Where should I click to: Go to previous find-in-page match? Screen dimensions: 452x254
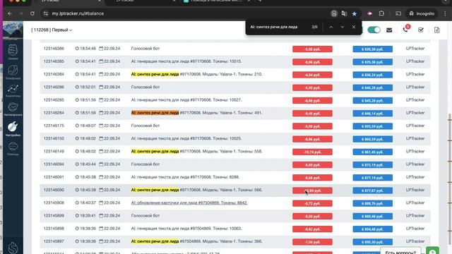coord(331,27)
